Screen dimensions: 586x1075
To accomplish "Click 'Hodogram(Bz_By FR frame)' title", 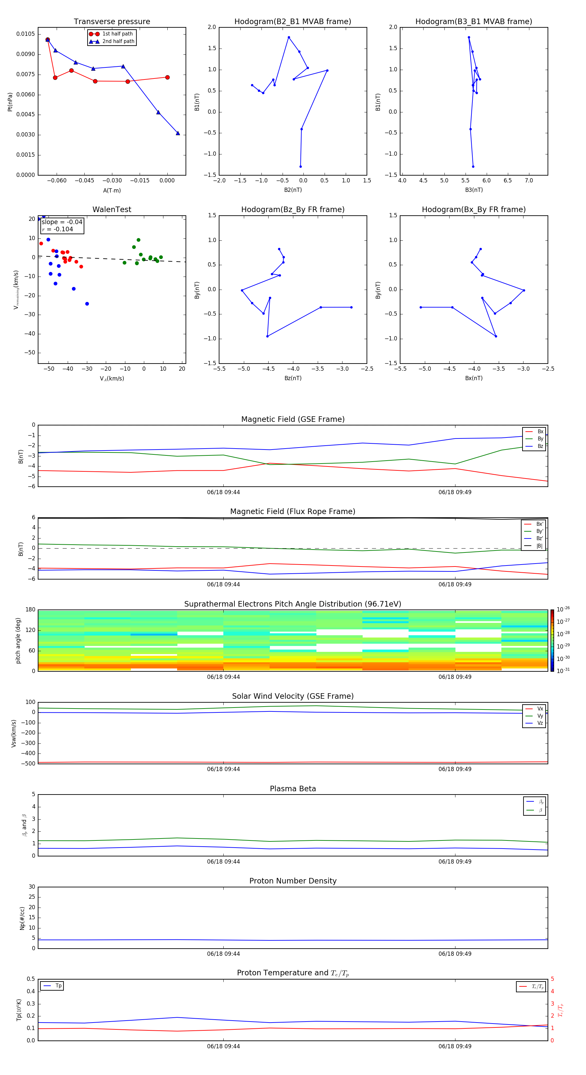I will [293, 209].
